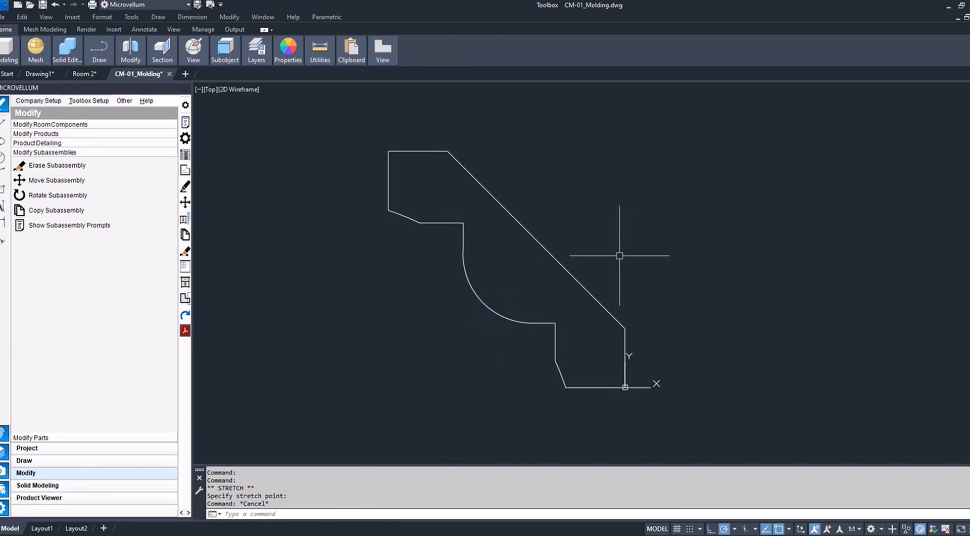The height and width of the screenshot is (536, 970).
Task: Click the Erase Subassembly tool
Action: tap(57, 165)
